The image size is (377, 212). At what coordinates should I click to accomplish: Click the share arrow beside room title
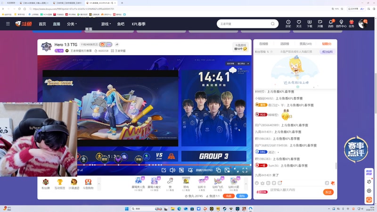pyautogui.click(x=117, y=44)
